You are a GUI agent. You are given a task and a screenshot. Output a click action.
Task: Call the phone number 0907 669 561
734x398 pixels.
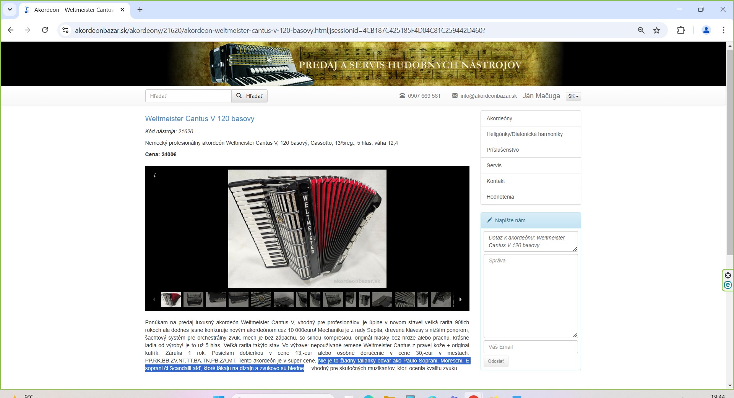coord(424,96)
